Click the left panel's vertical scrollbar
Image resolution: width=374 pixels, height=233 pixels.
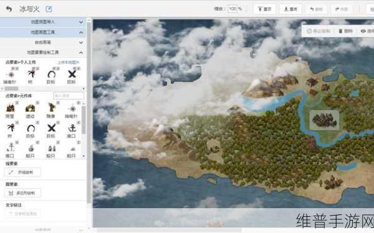pos(89,112)
